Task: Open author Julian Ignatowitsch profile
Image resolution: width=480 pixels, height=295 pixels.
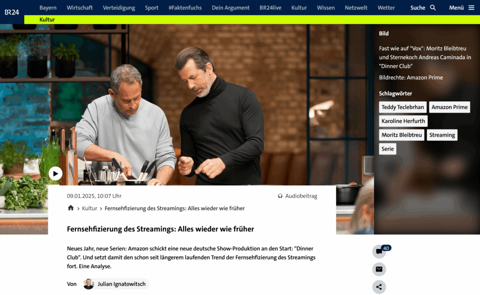Action: 116,284
